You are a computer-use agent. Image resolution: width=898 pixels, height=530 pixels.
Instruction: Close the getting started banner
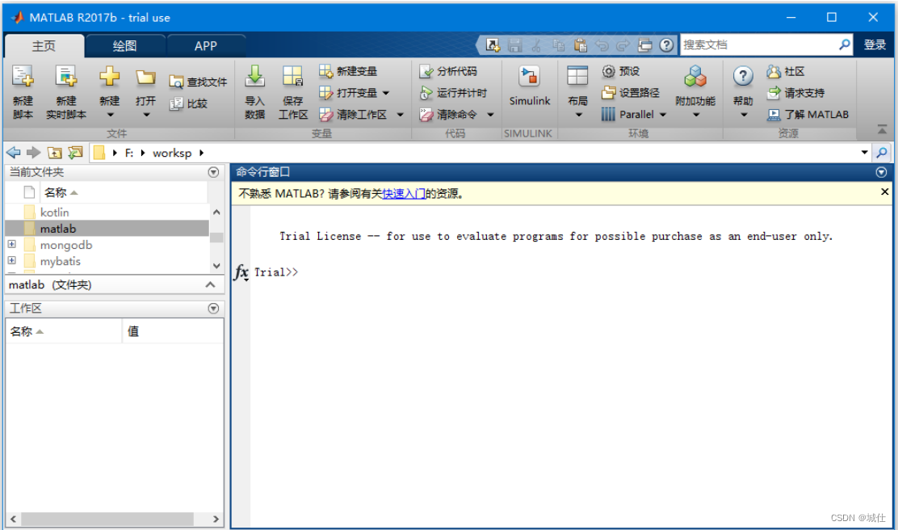pos(885,192)
